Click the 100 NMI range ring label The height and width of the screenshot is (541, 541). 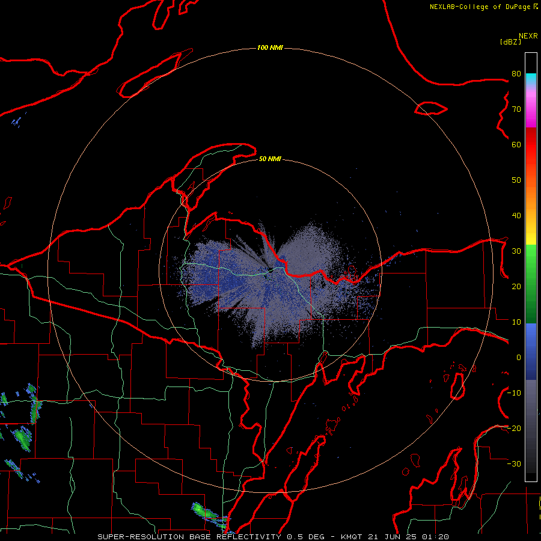click(x=270, y=47)
